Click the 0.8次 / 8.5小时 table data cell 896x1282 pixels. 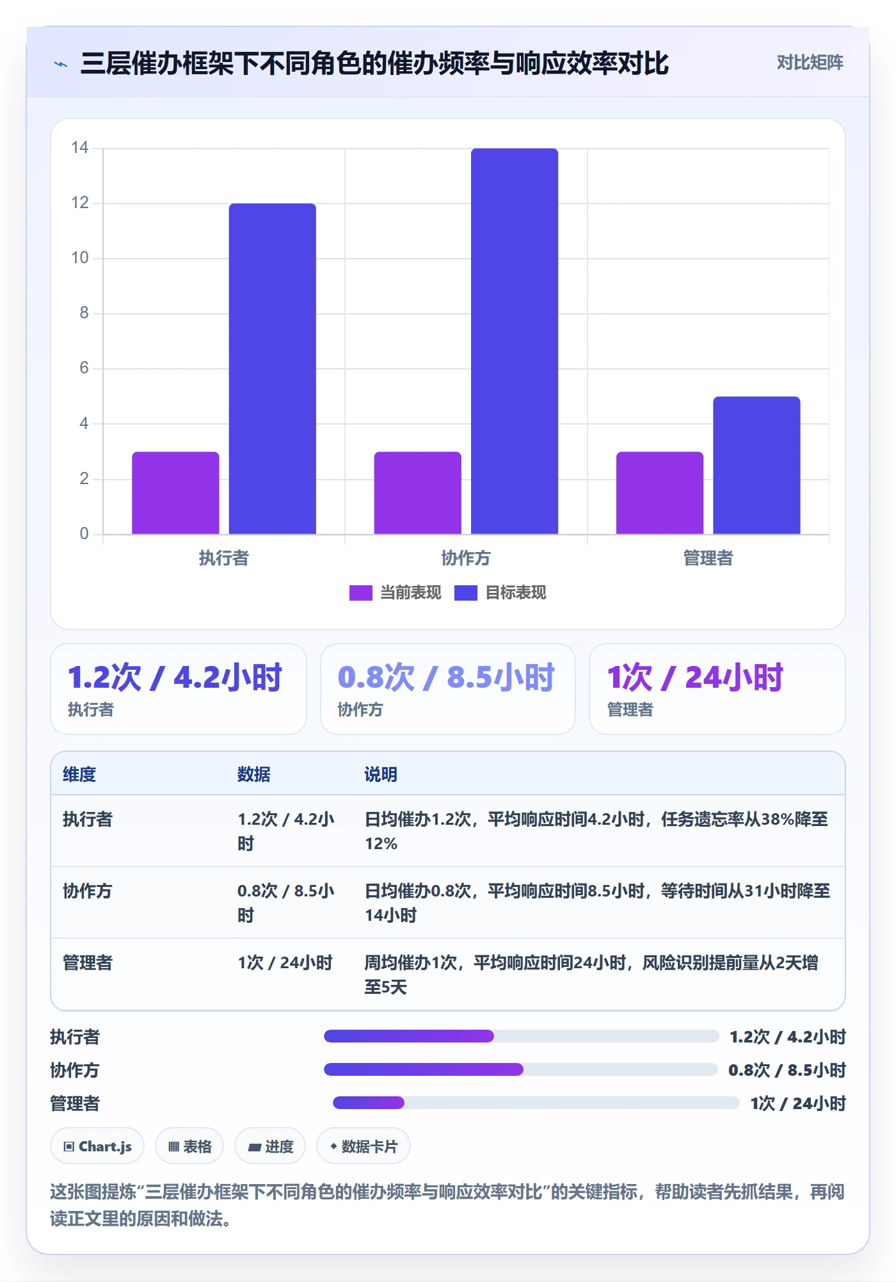click(286, 903)
